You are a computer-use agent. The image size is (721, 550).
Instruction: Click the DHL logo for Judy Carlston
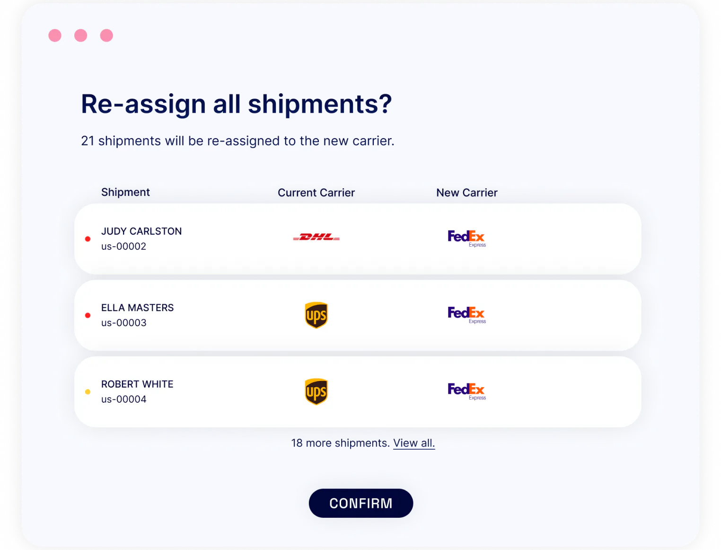[316, 237]
